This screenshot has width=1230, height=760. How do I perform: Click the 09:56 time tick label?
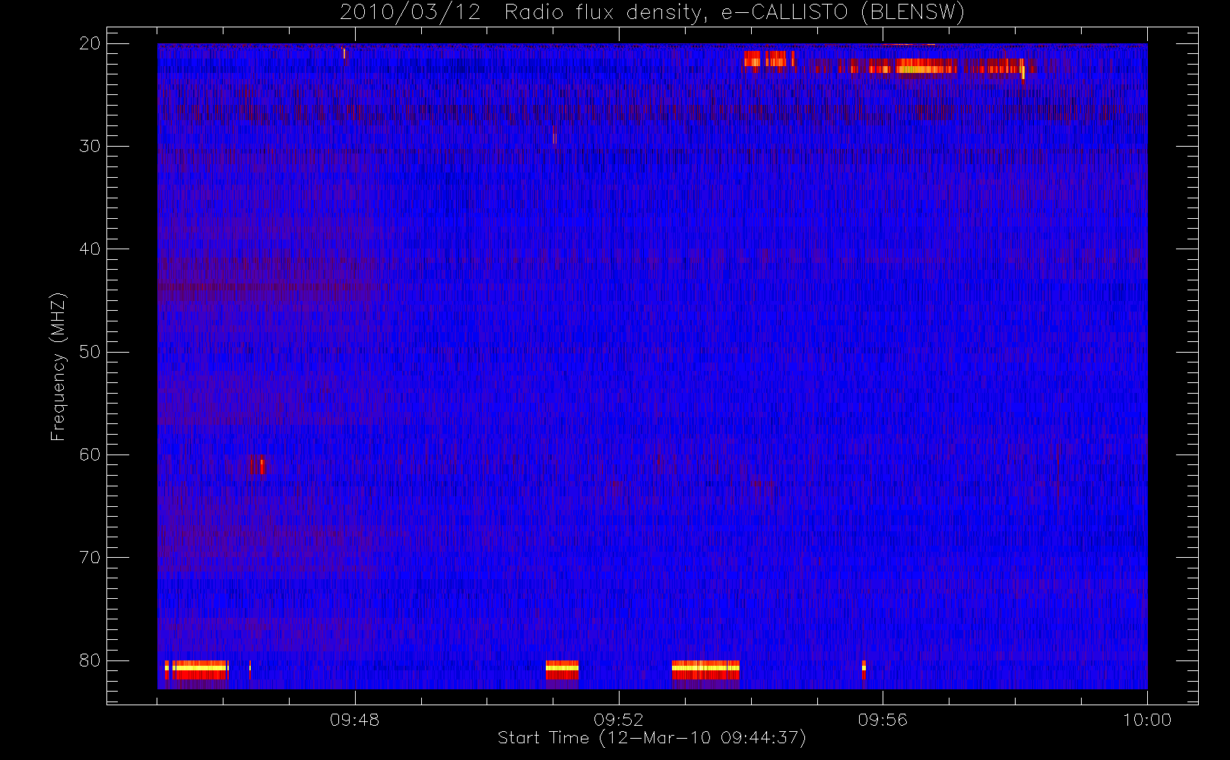point(883,720)
